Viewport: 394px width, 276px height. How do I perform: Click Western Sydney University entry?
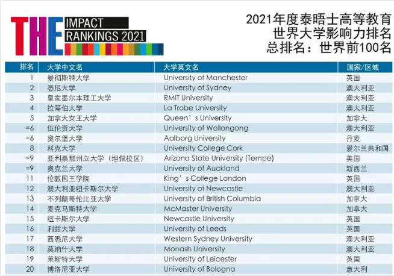point(208,239)
